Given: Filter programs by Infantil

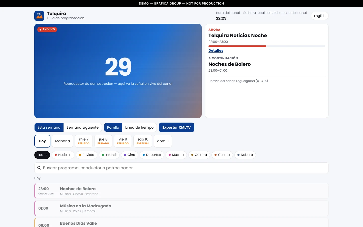Looking at the screenshot, I should coord(109,155).
